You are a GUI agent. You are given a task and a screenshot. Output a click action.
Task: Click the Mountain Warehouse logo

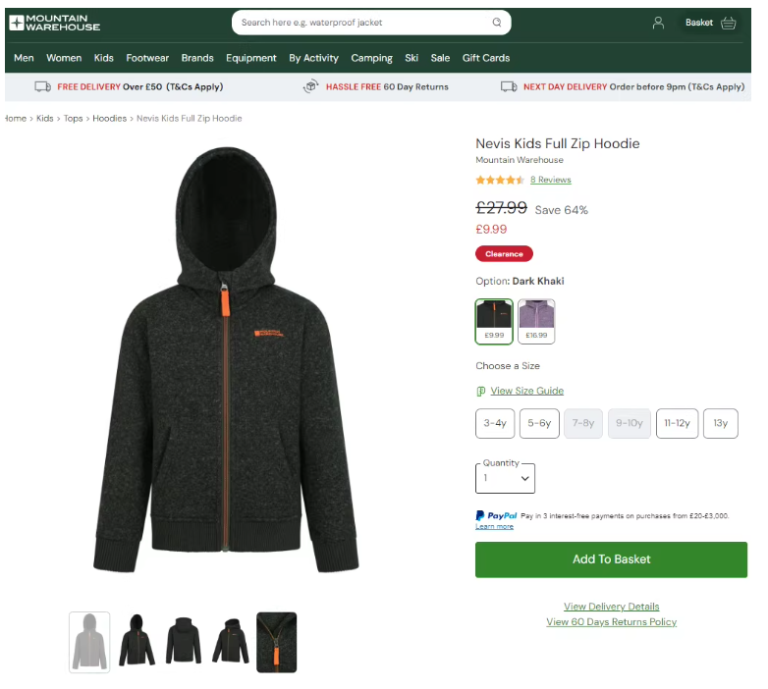coord(54,23)
